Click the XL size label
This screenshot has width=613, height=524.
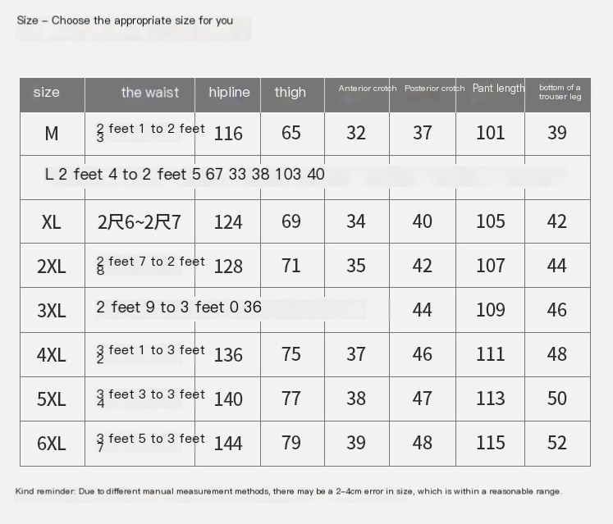[x=52, y=222]
